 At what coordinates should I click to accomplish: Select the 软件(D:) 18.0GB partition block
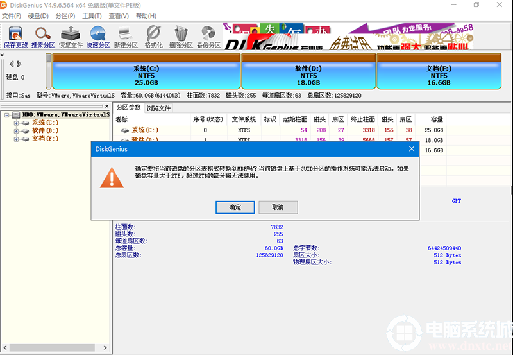[308, 71]
